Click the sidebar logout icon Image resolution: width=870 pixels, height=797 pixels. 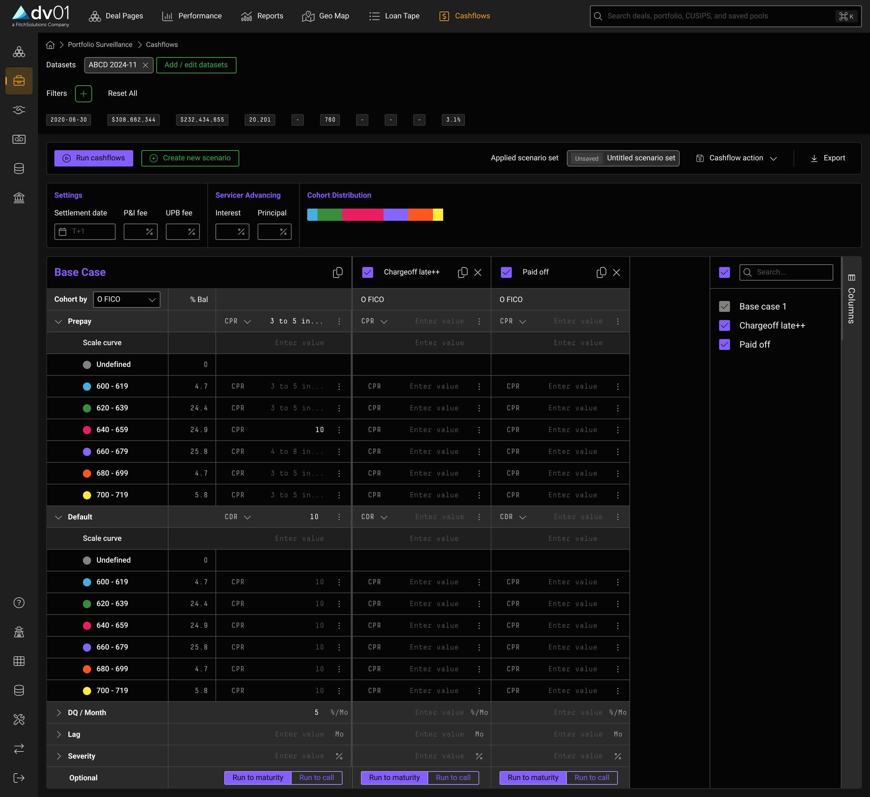(x=19, y=778)
